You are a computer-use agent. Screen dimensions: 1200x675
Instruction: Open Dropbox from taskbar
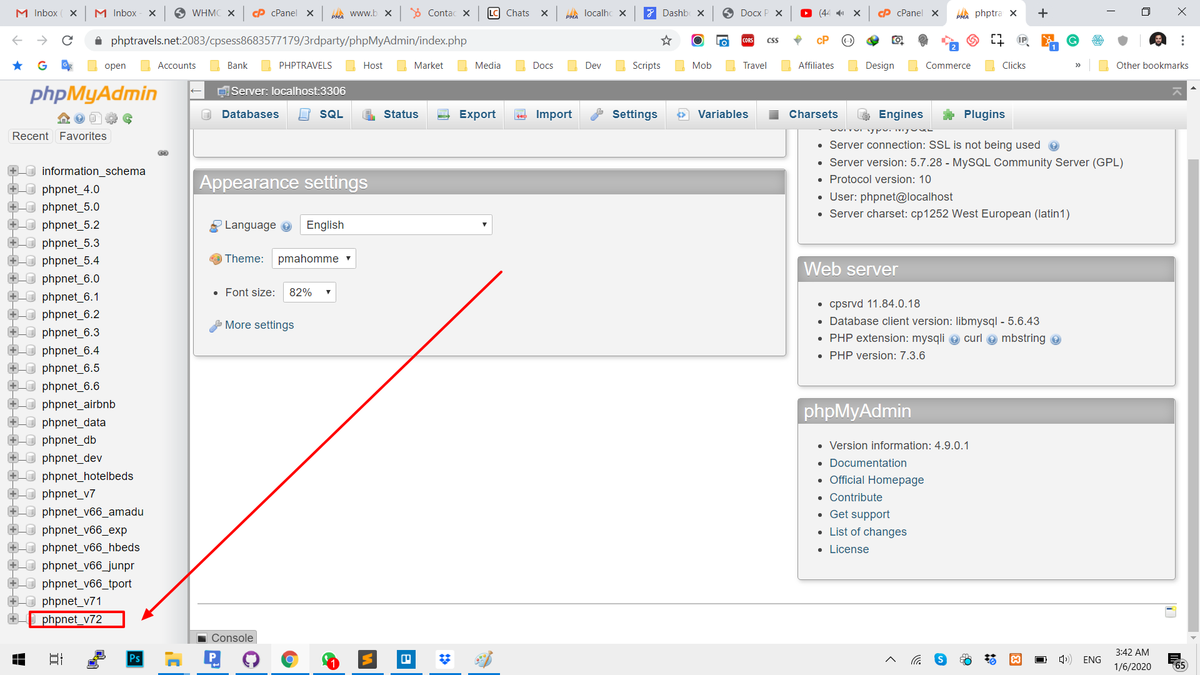point(445,659)
